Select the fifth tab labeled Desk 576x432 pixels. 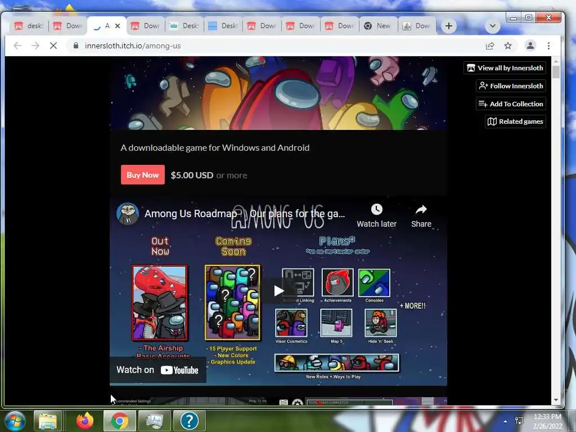pyautogui.click(x=184, y=26)
